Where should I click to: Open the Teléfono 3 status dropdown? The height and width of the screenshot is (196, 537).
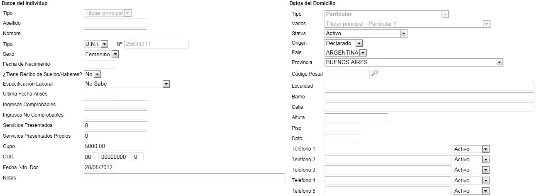coord(471,170)
